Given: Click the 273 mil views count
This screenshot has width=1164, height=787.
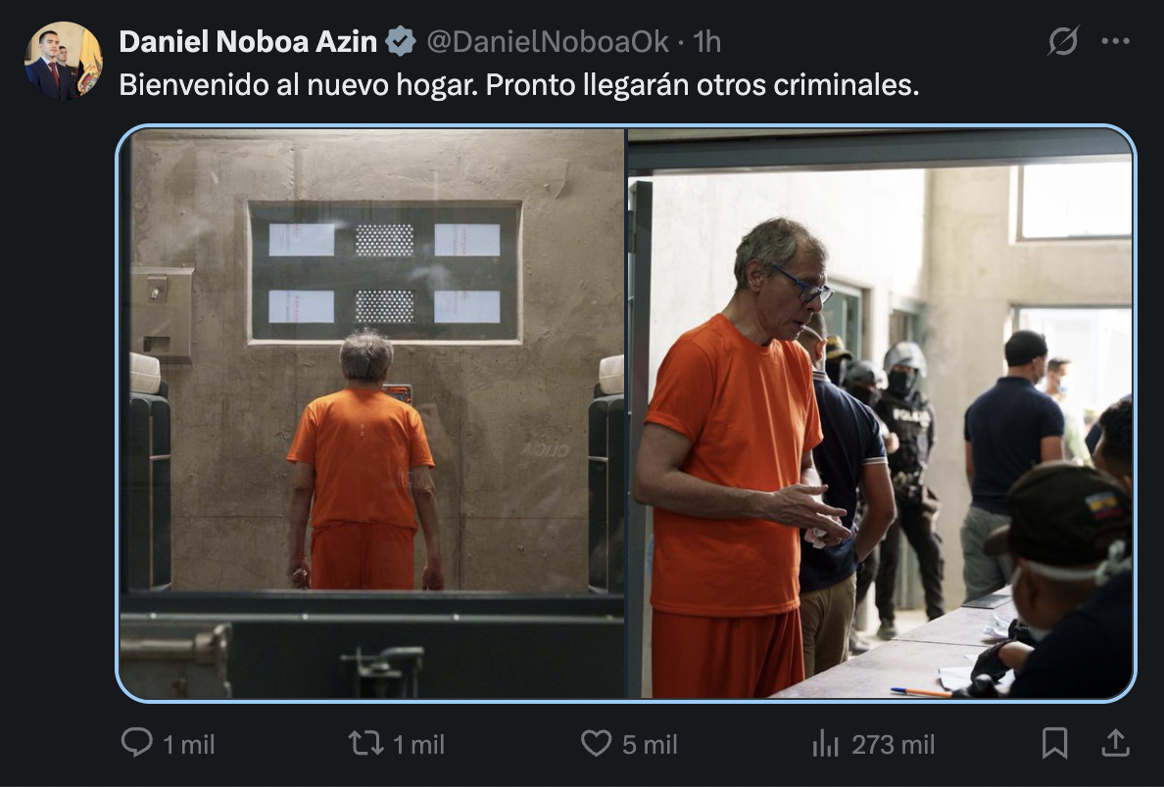Looking at the screenshot, I should tap(893, 745).
